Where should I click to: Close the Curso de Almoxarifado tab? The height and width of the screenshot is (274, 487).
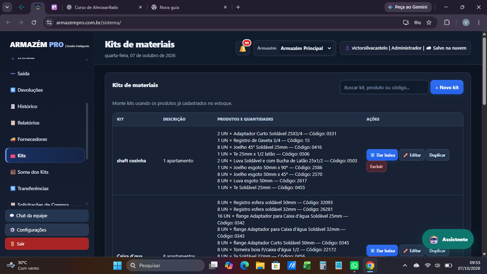[140, 7]
